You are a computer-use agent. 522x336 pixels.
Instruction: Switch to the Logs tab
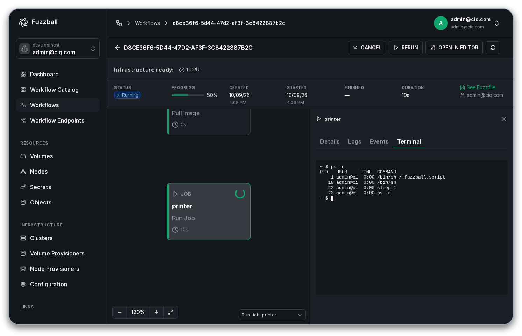pyautogui.click(x=354, y=141)
